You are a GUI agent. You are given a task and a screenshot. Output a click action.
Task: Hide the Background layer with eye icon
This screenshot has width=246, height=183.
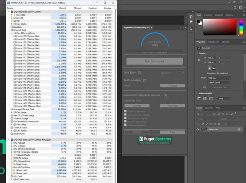[x=198, y=129]
